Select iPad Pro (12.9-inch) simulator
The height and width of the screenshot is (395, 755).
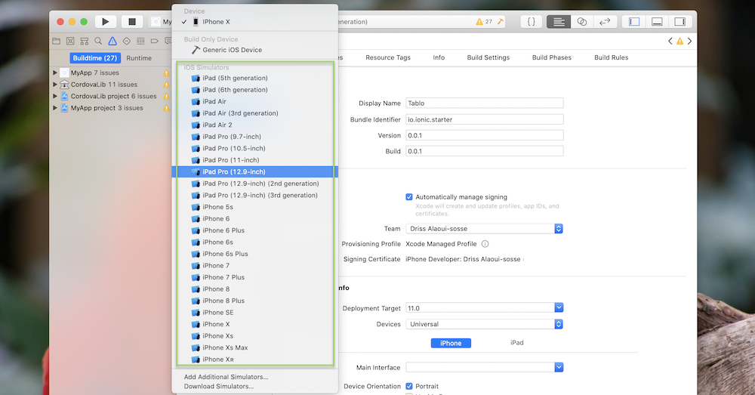point(255,171)
